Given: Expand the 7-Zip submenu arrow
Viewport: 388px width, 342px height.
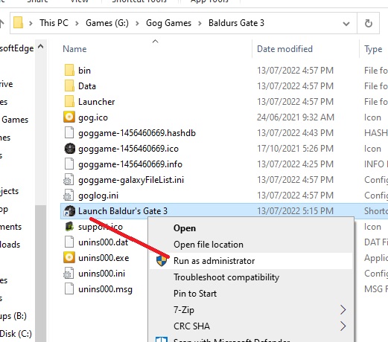Looking at the screenshot, I should point(343,310).
